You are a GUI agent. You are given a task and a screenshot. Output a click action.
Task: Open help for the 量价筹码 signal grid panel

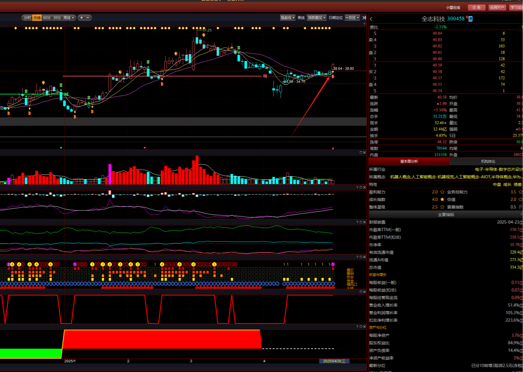pyautogui.click(x=357, y=257)
